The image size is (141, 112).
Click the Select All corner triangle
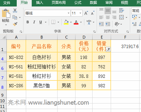4,37
